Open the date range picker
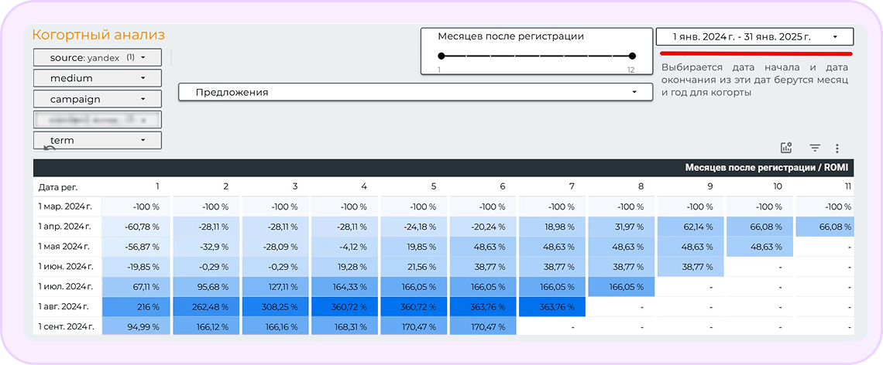883x365 pixels. pyautogui.click(x=754, y=36)
